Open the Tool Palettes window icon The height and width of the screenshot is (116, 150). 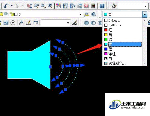73,6
